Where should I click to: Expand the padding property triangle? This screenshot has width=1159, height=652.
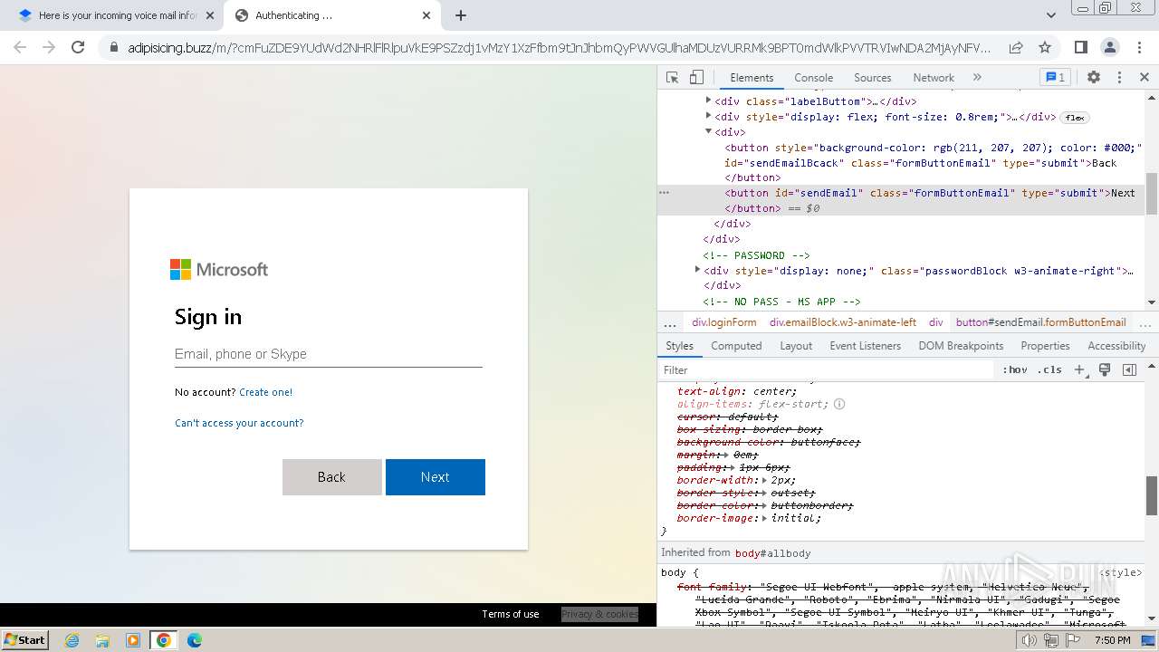pyautogui.click(x=744, y=467)
